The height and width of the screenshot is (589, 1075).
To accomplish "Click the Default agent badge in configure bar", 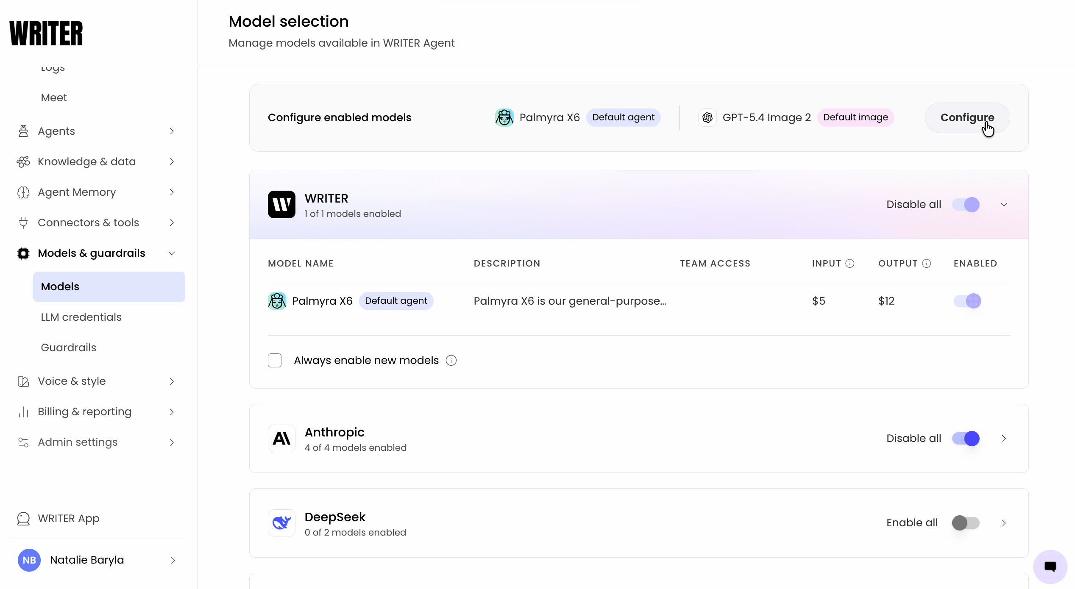I will point(623,117).
